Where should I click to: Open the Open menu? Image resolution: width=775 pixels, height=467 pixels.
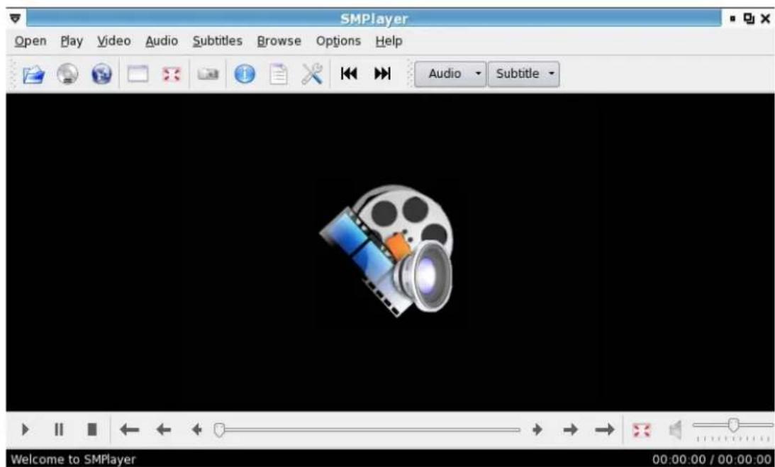30,41
